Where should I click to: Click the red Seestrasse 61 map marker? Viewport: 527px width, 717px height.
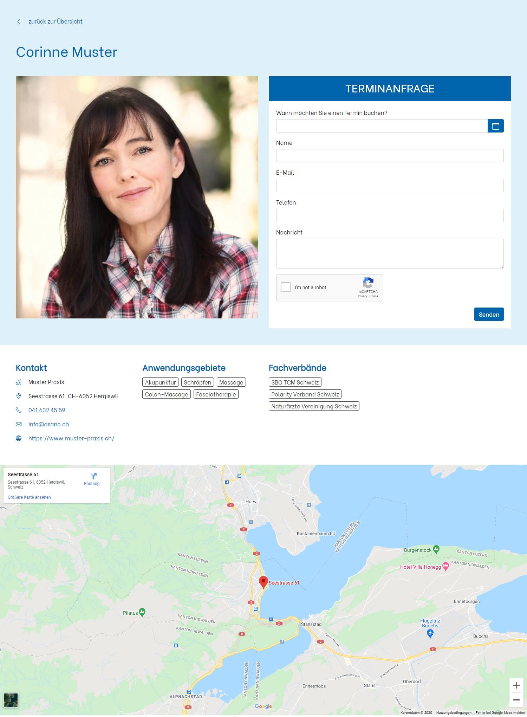(263, 582)
